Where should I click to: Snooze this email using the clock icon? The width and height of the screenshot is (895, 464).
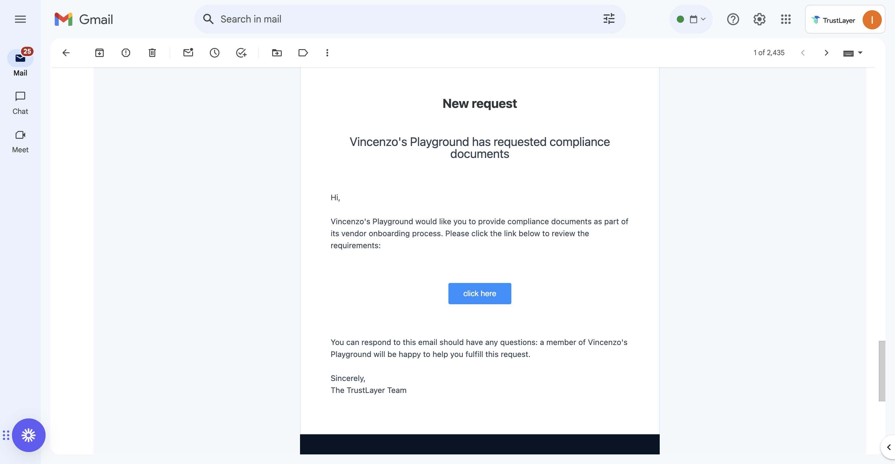214,53
